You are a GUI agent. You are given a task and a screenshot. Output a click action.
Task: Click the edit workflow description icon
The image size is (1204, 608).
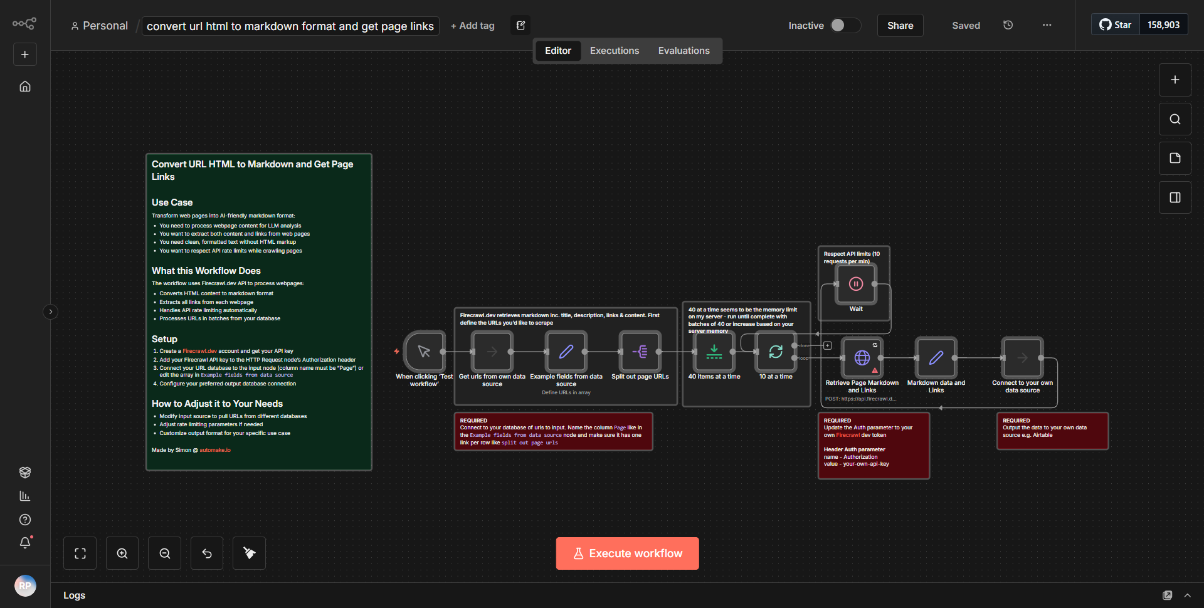520,25
